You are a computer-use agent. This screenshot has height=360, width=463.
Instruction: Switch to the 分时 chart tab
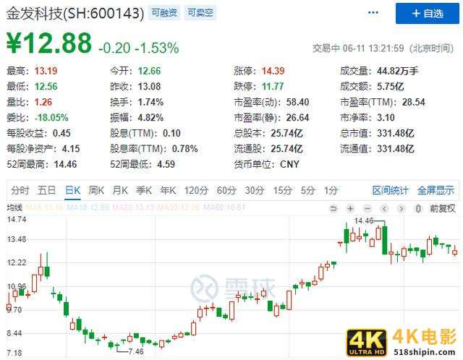pos(20,190)
